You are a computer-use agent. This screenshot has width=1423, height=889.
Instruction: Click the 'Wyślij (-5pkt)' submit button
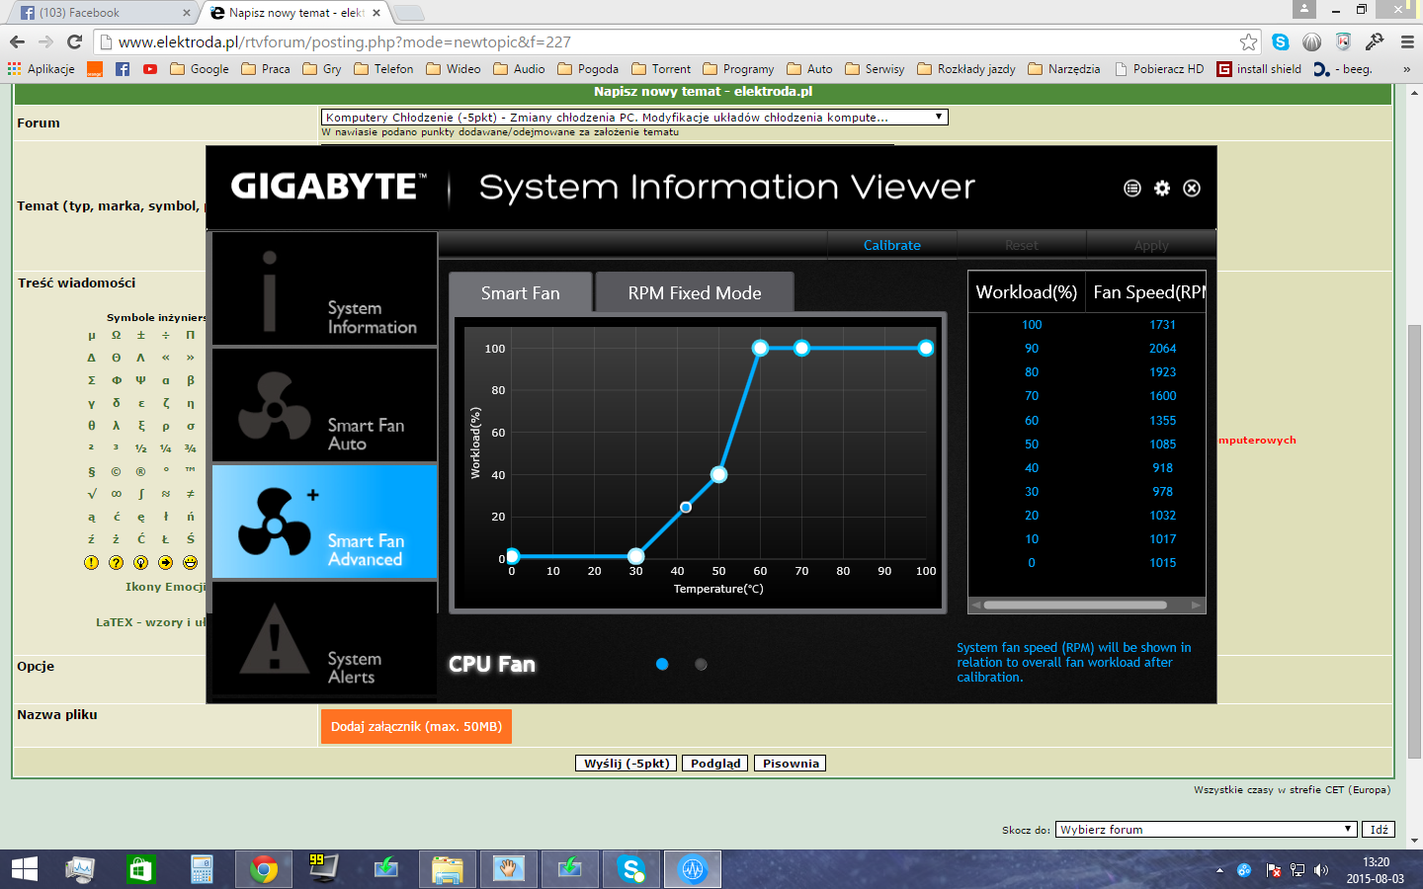(627, 763)
